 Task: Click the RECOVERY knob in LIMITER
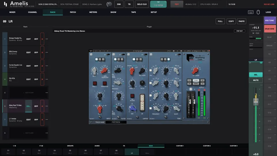point(142,71)
